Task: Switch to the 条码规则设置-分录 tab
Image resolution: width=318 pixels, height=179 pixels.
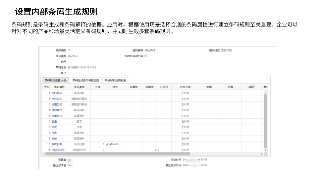Action: (x=55, y=80)
